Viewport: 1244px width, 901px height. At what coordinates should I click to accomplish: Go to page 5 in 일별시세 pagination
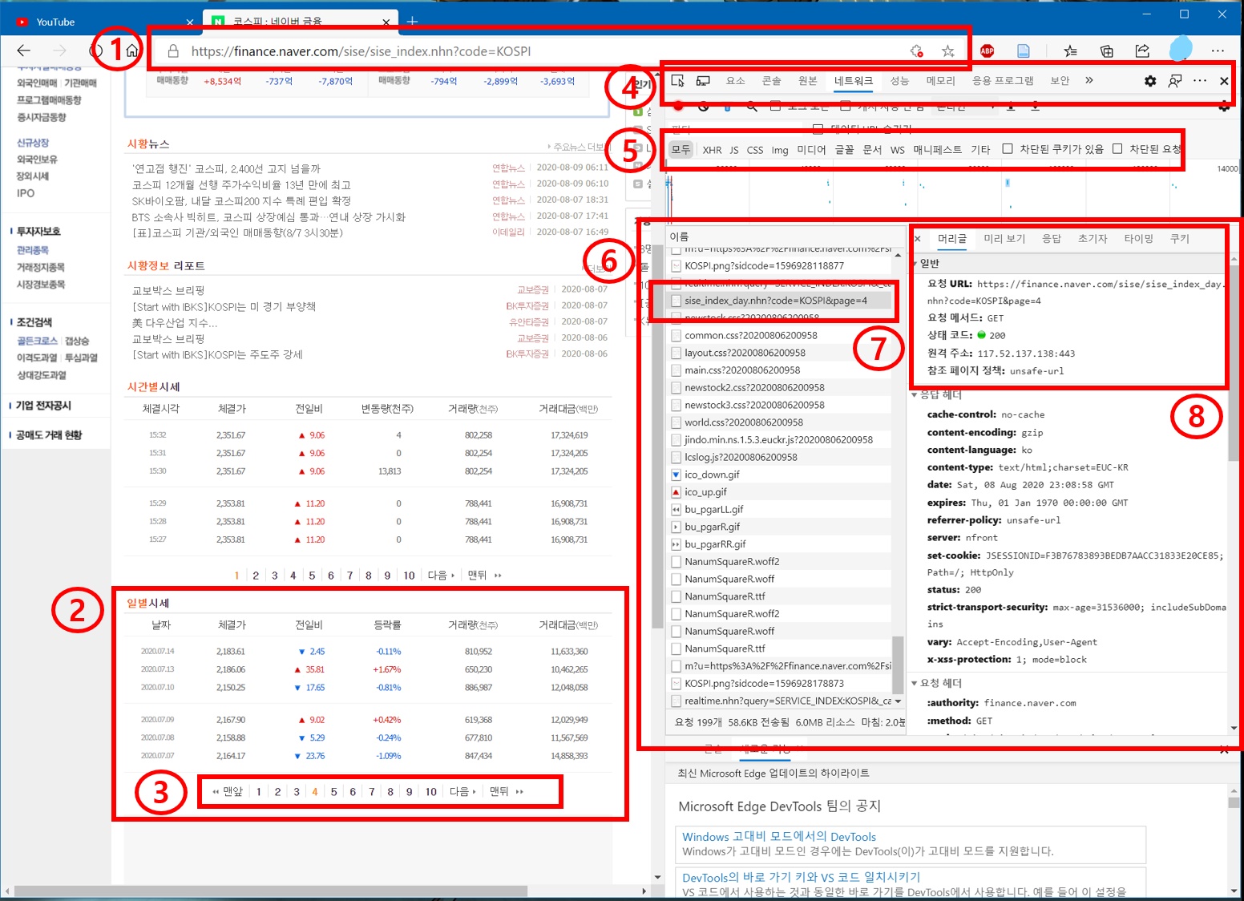coord(334,792)
